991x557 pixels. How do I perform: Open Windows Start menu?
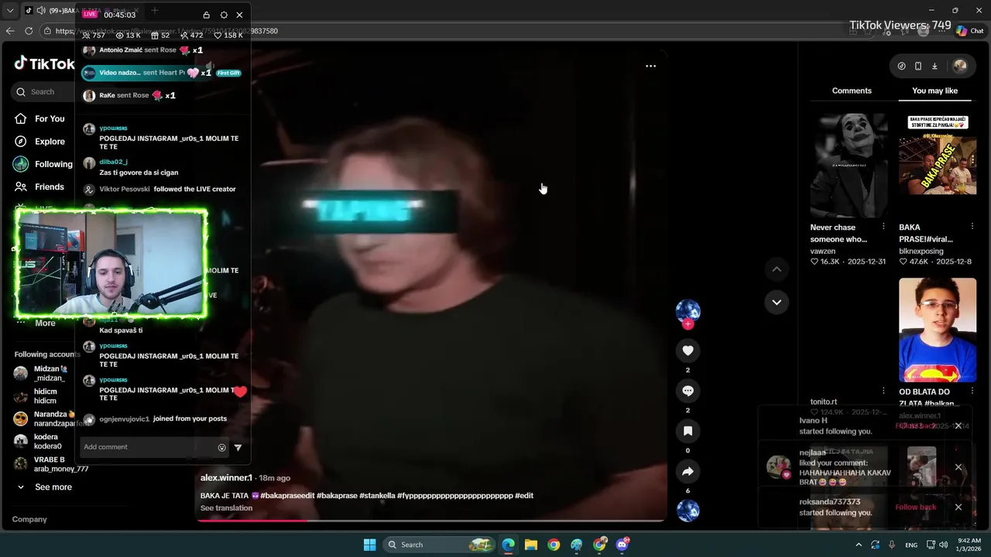click(370, 545)
